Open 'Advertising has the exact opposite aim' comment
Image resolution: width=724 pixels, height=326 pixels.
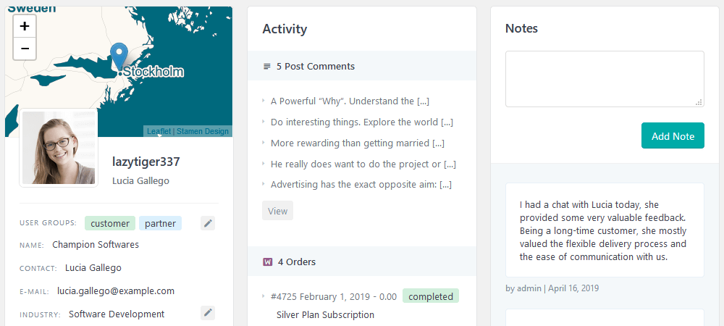[361, 185]
